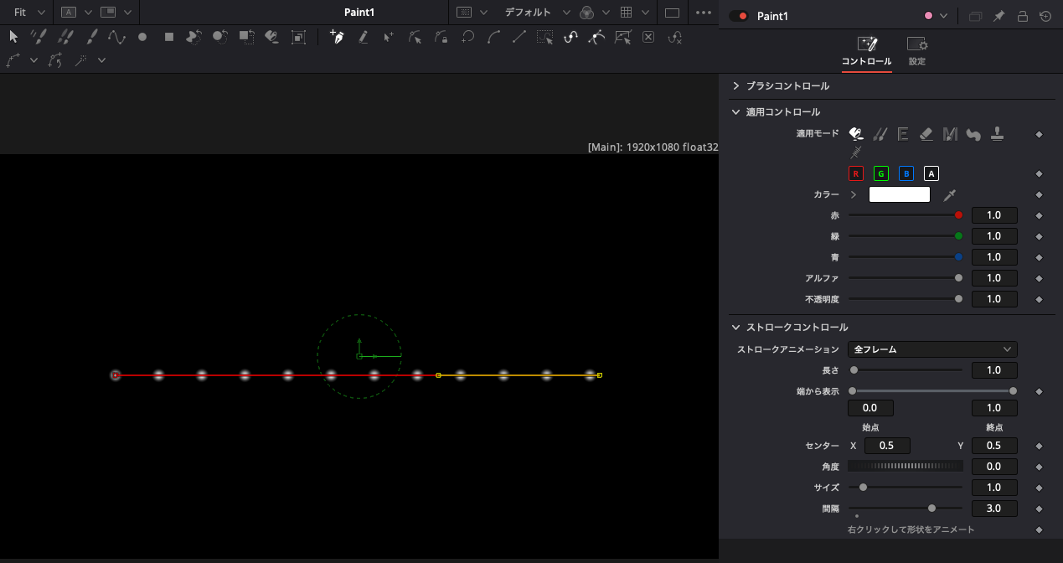Toggle the red R channel button
The image size is (1063, 563).
pos(856,173)
